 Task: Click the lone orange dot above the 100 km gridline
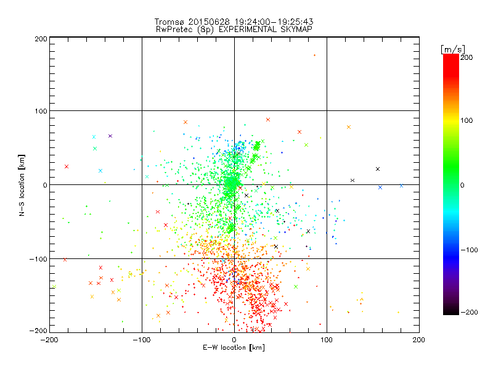pos(314,55)
